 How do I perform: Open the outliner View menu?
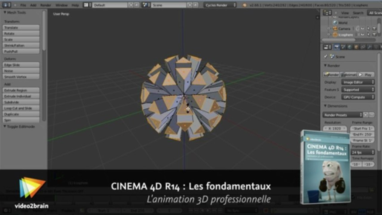pyautogui.click(x=345, y=13)
